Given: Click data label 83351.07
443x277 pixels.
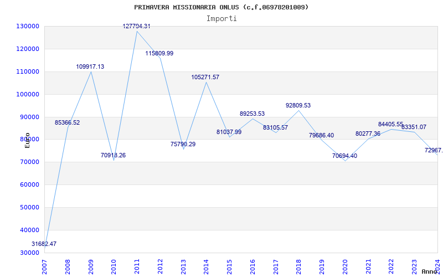Looking at the screenshot, I should coord(414,127).
